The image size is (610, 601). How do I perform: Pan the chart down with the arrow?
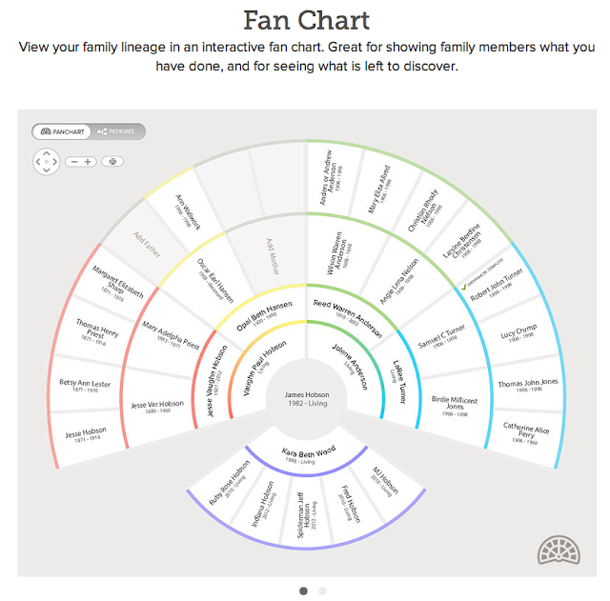[x=45, y=170]
